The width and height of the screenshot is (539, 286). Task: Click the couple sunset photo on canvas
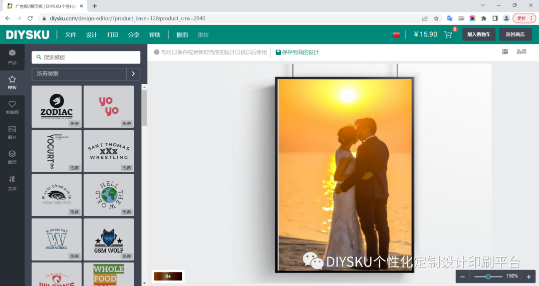click(345, 175)
